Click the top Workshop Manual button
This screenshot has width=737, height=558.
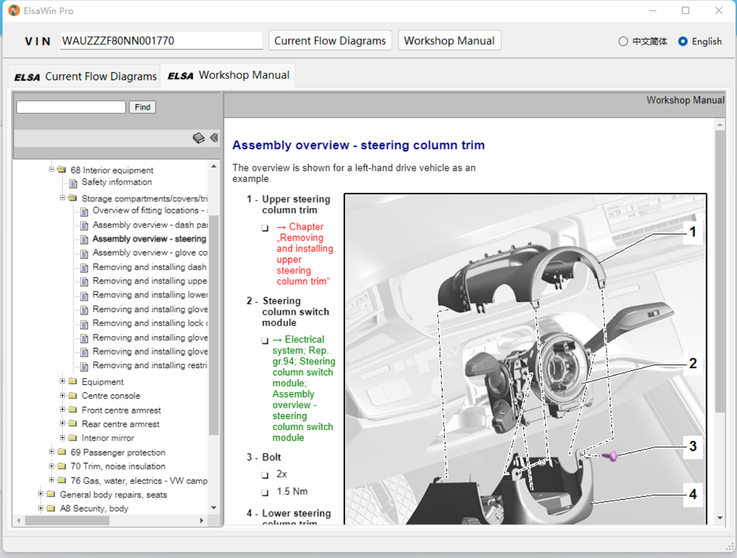[x=449, y=41]
